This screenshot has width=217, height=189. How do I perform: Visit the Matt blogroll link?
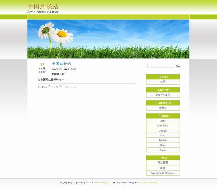click(163, 135)
